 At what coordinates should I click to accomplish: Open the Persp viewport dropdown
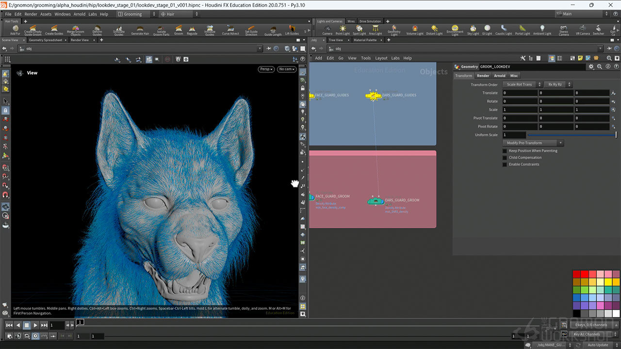[266, 69]
